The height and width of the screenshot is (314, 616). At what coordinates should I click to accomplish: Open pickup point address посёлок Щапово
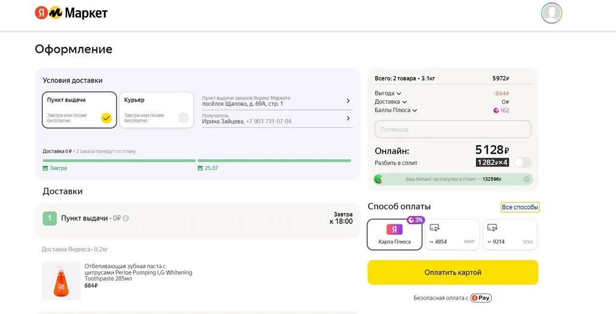(277, 101)
